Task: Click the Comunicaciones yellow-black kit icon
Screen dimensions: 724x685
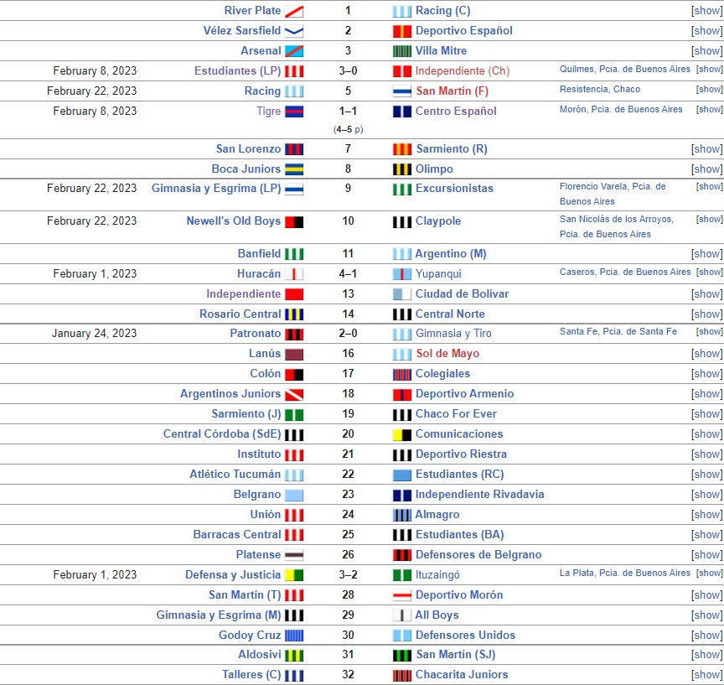Action: click(x=401, y=434)
